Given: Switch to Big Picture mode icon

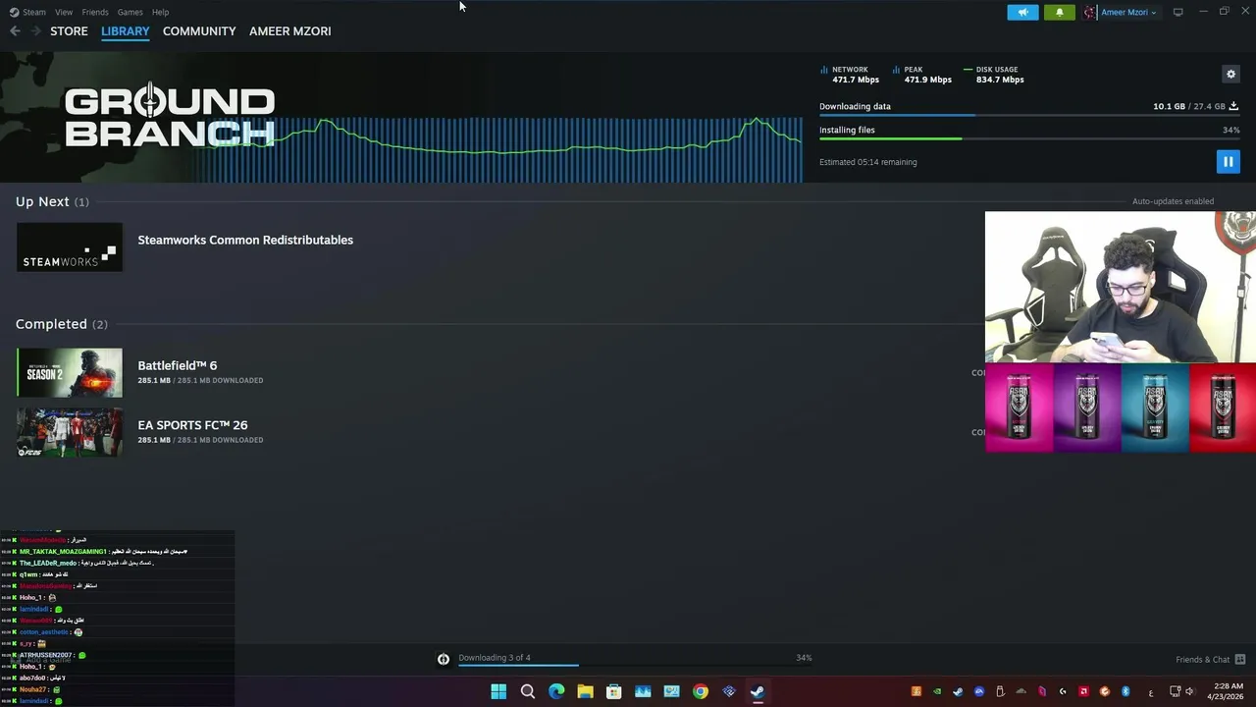Looking at the screenshot, I should 1177,12.
